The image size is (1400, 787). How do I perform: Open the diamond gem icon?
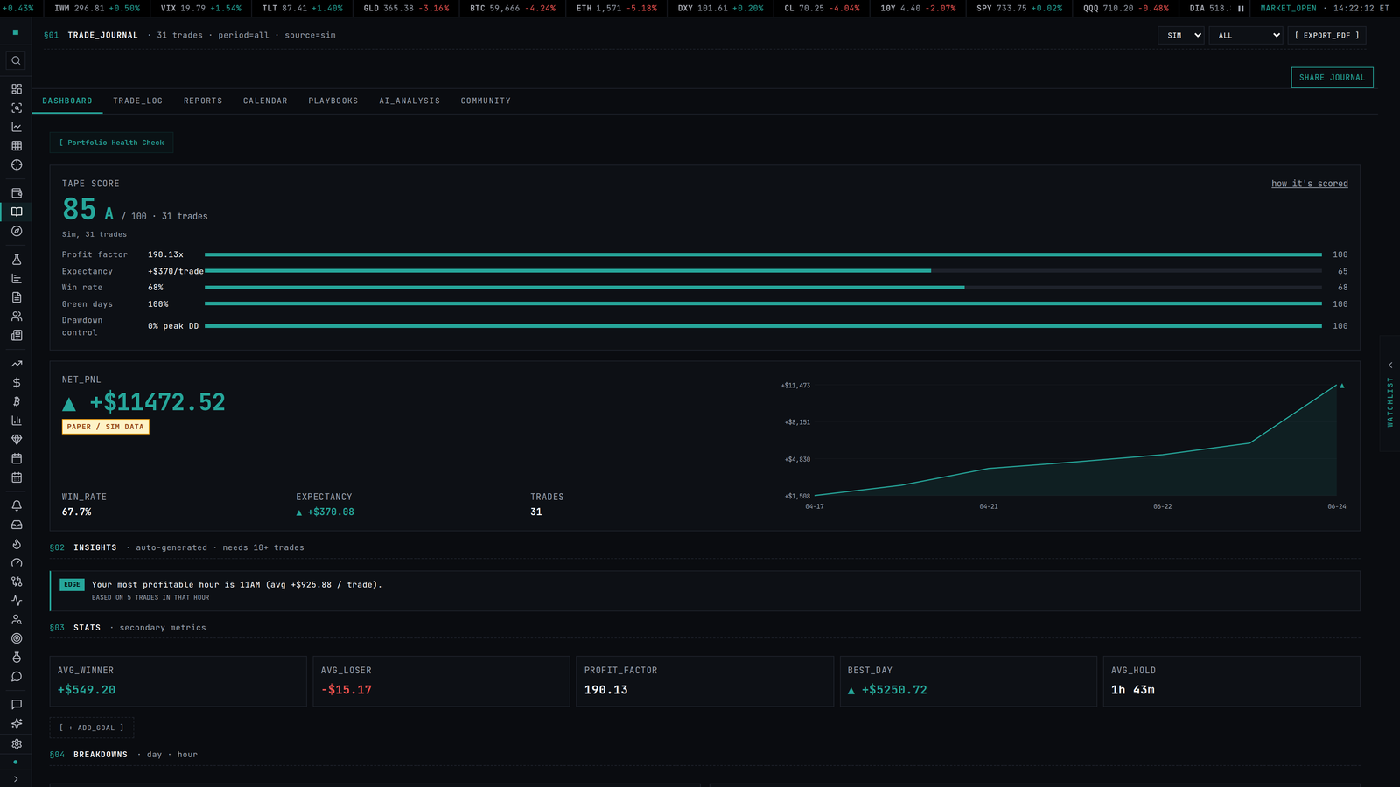(x=16, y=440)
